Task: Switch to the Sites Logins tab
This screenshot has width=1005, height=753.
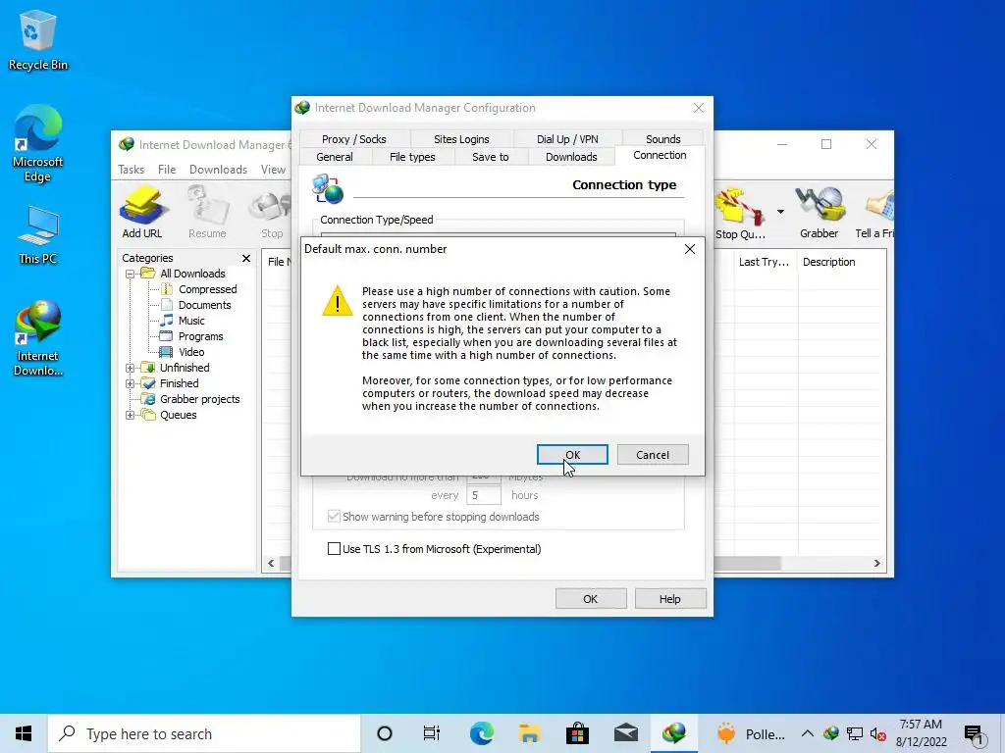Action: 461,139
